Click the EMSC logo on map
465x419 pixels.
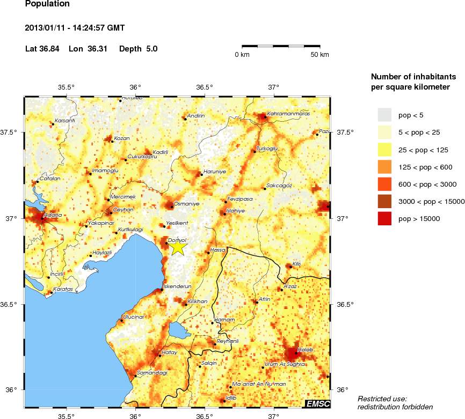point(317,403)
